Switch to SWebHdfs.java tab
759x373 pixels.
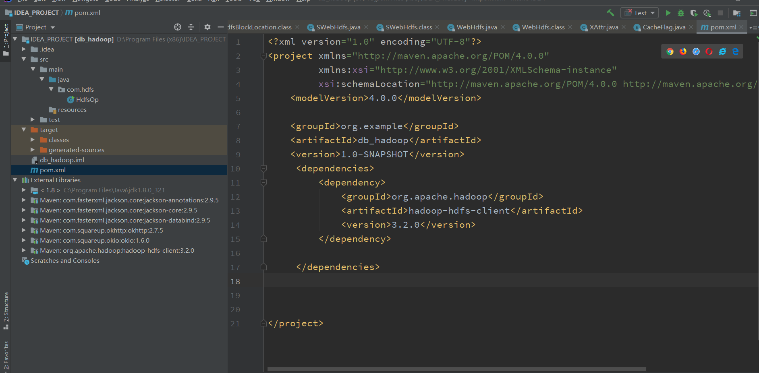(x=338, y=27)
